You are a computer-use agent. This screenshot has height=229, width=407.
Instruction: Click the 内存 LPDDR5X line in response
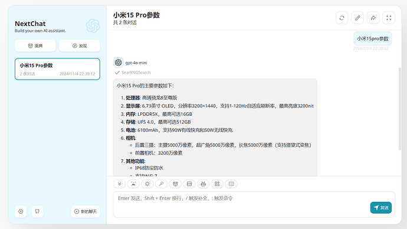pos(159,114)
